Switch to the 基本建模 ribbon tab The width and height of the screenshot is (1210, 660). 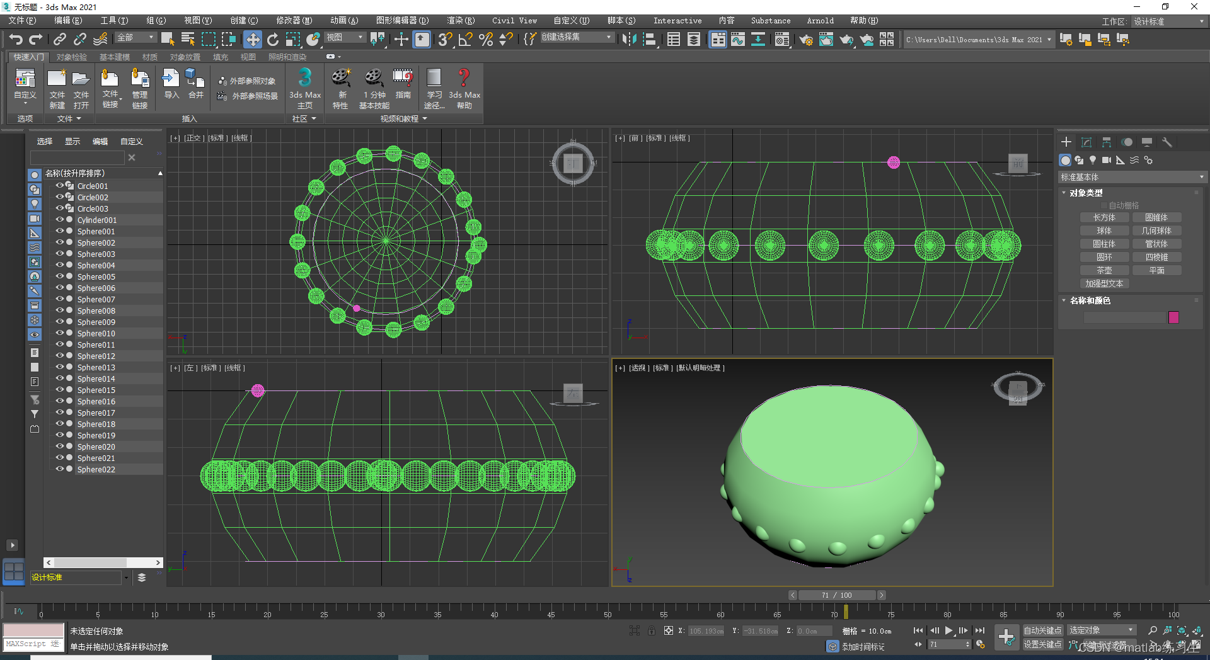click(x=114, y=57)
